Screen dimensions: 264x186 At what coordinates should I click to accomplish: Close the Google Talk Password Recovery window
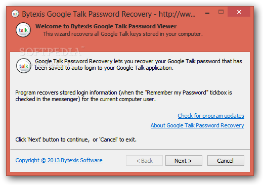tap(239, 12)
